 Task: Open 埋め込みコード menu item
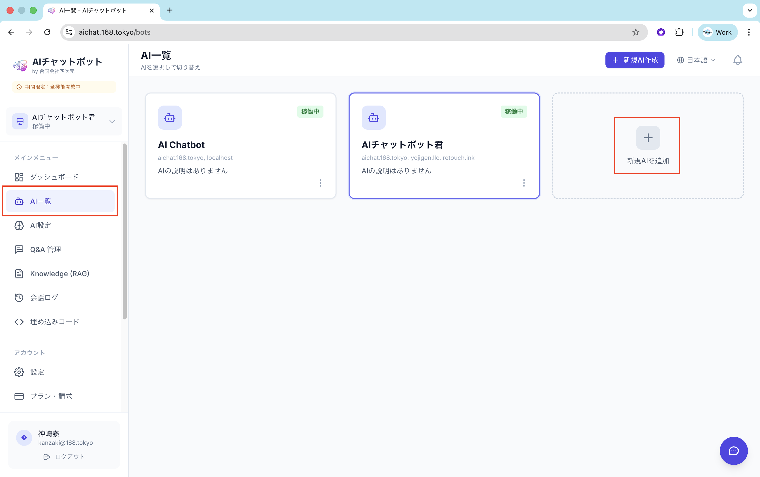tap(54, 322)
